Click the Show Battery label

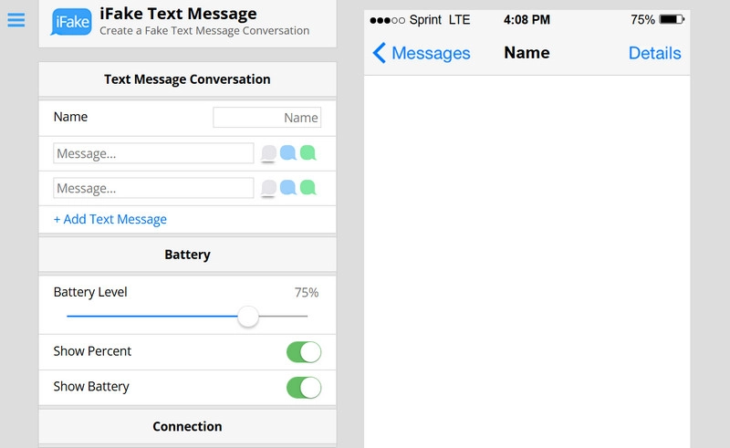91,387
